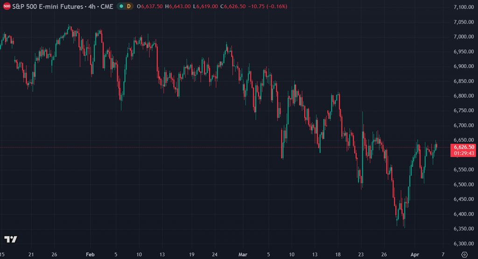Viewport: 478px width, 259px height.
Task: Click the red S&P 500 symbol logo
Action: point(7,7)
